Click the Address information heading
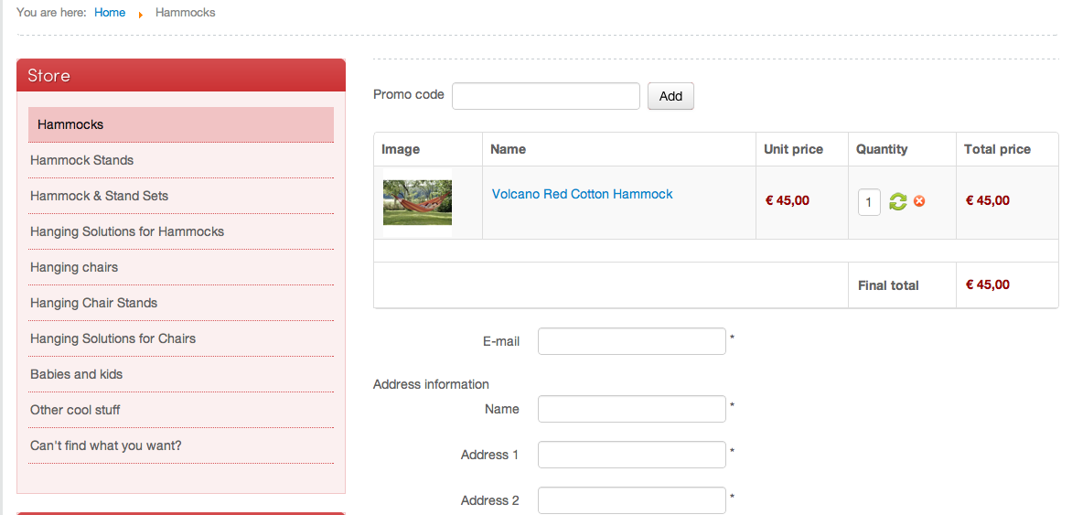Image resolution: width=1072 pixels, height=515 pixels. click(x=432, y=384)
